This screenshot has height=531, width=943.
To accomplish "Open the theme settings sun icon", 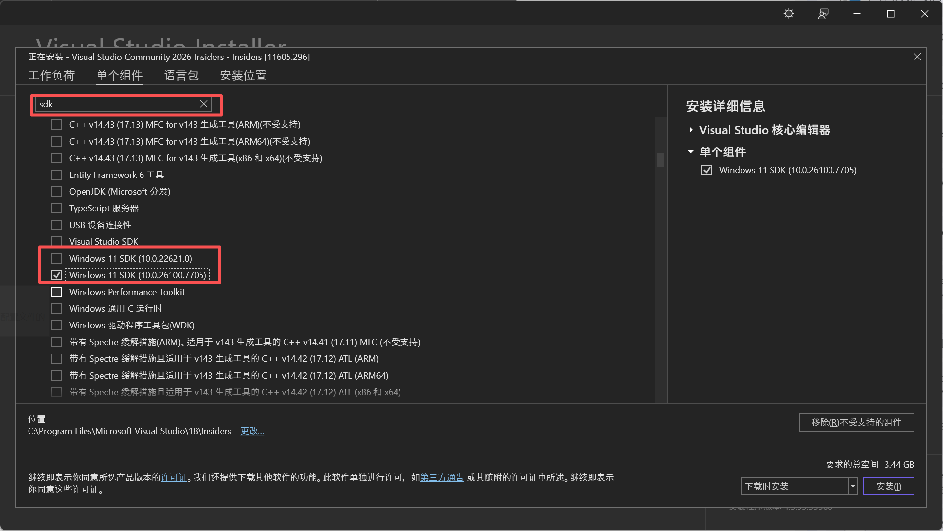I will [x=789, y=14].
